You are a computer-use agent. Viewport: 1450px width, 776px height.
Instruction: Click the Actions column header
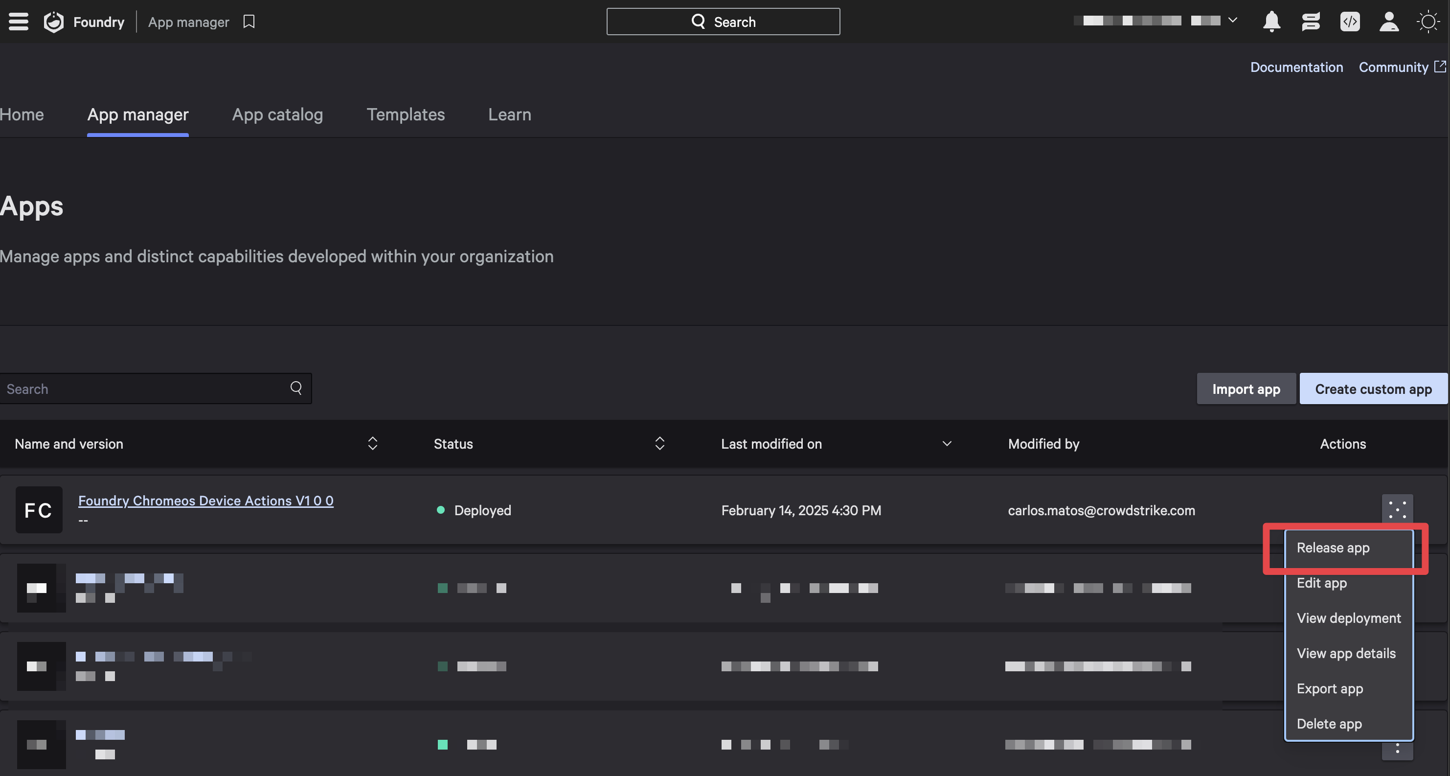click(1342, 444)
